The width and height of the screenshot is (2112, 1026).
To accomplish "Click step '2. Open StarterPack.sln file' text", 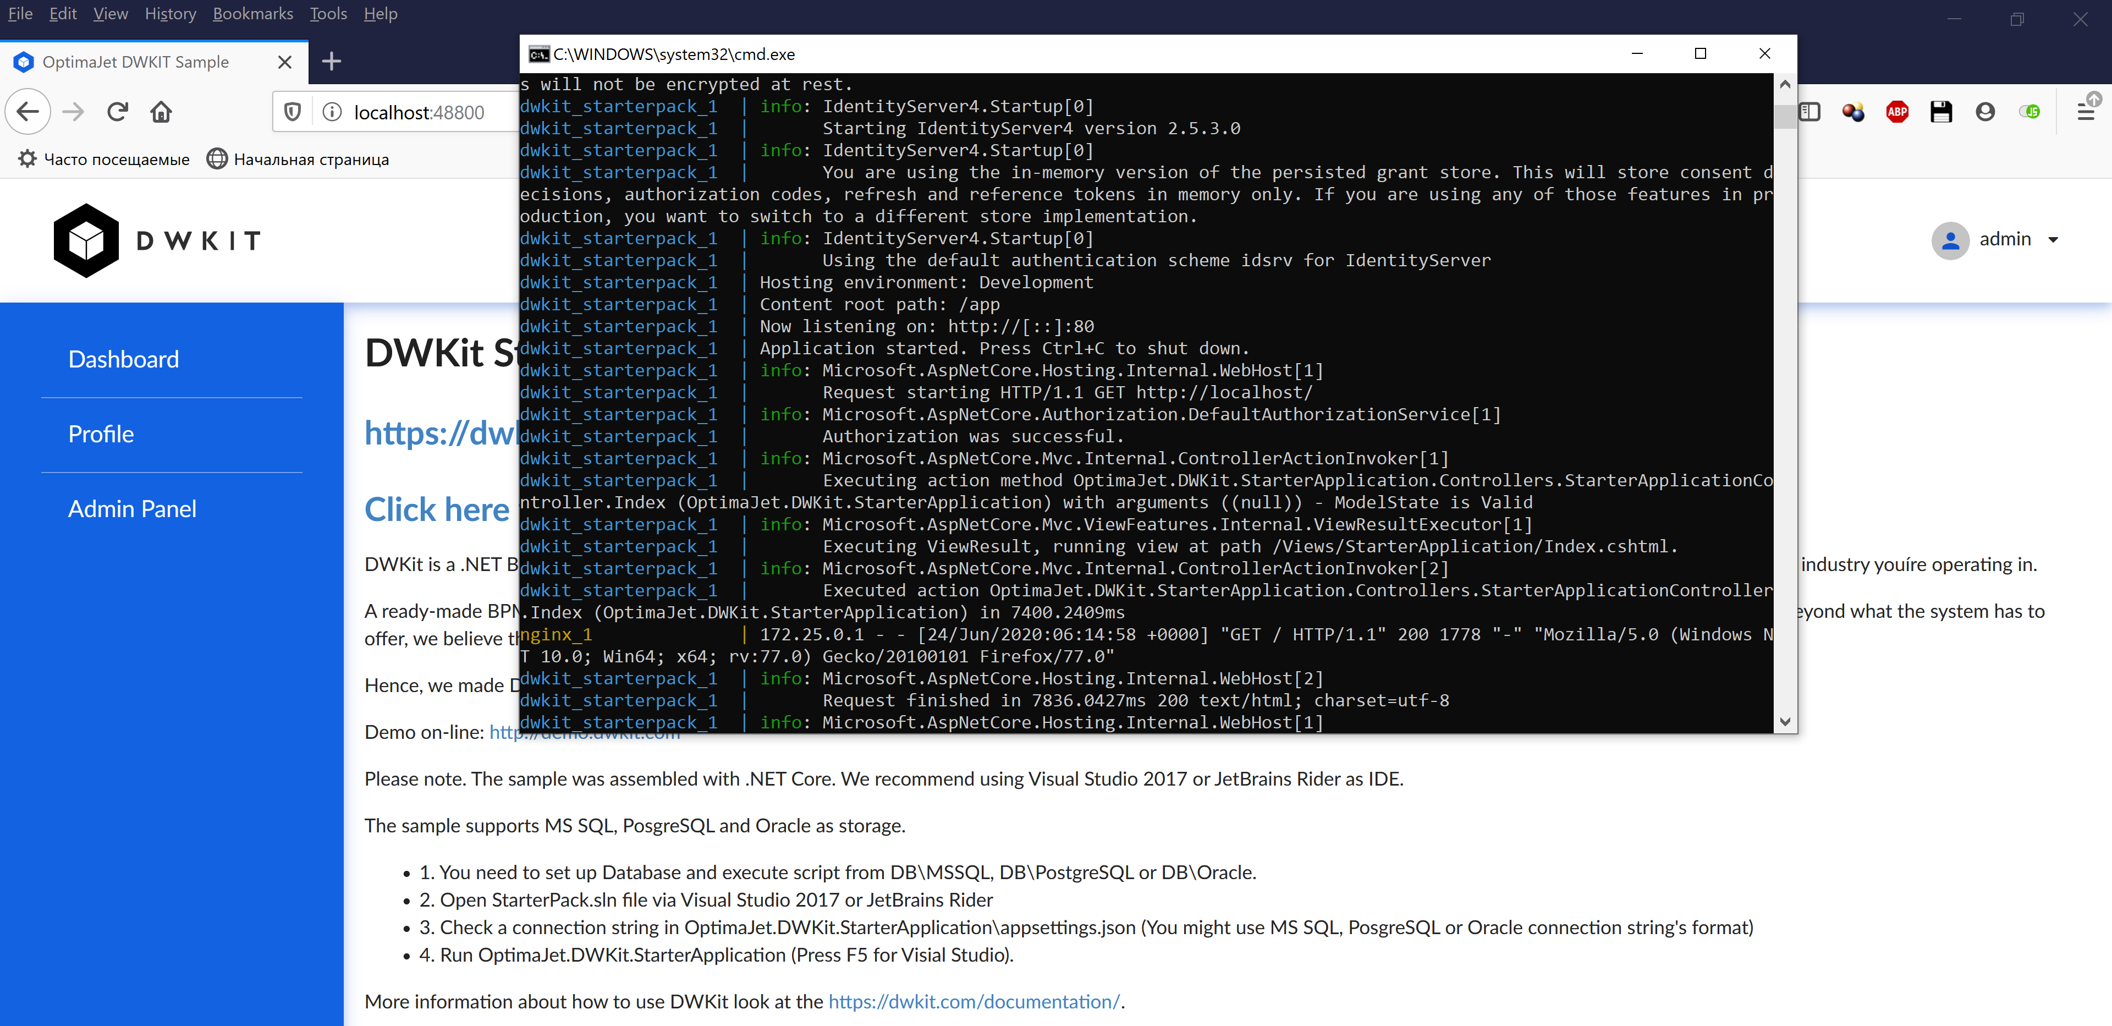I will pyautogui.click(x=706, y=899).
